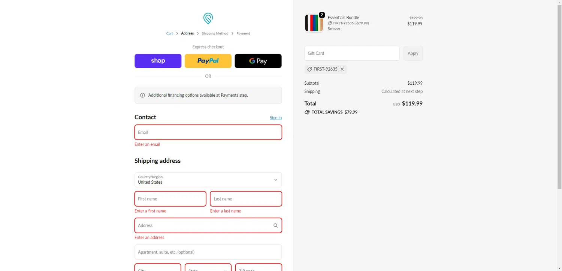The image size is (562, 271).
Task: Focus the Email input field
Action: click(208, 132)
